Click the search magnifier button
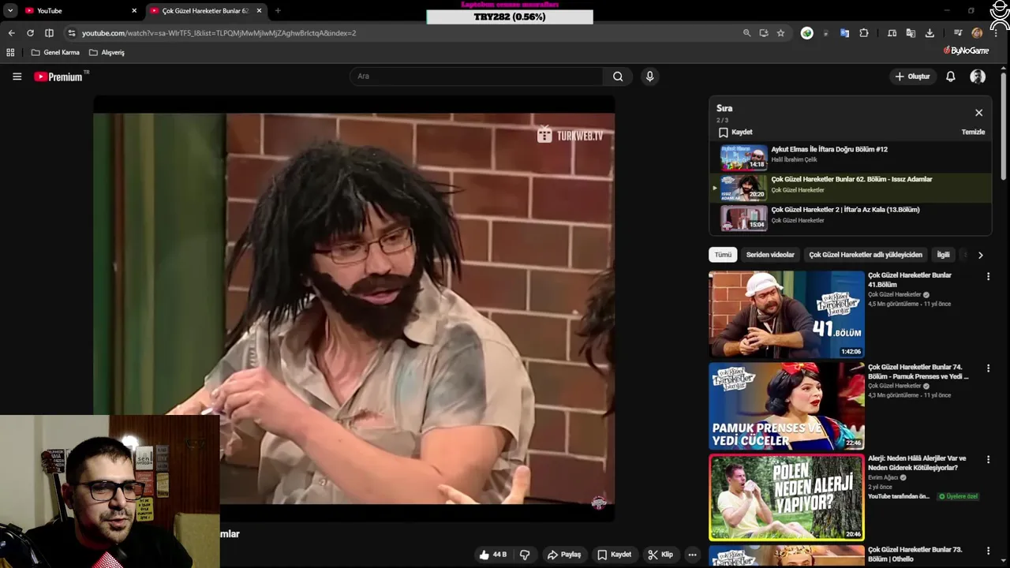Screen dimensions: 1010x568 618,77
